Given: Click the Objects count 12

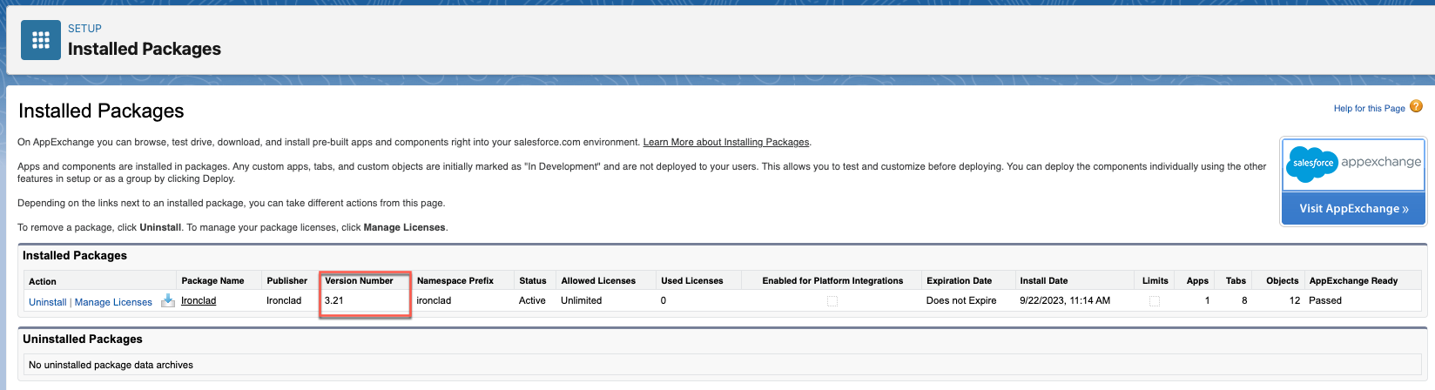Looking at the screenshot, I should [1295, 300].
